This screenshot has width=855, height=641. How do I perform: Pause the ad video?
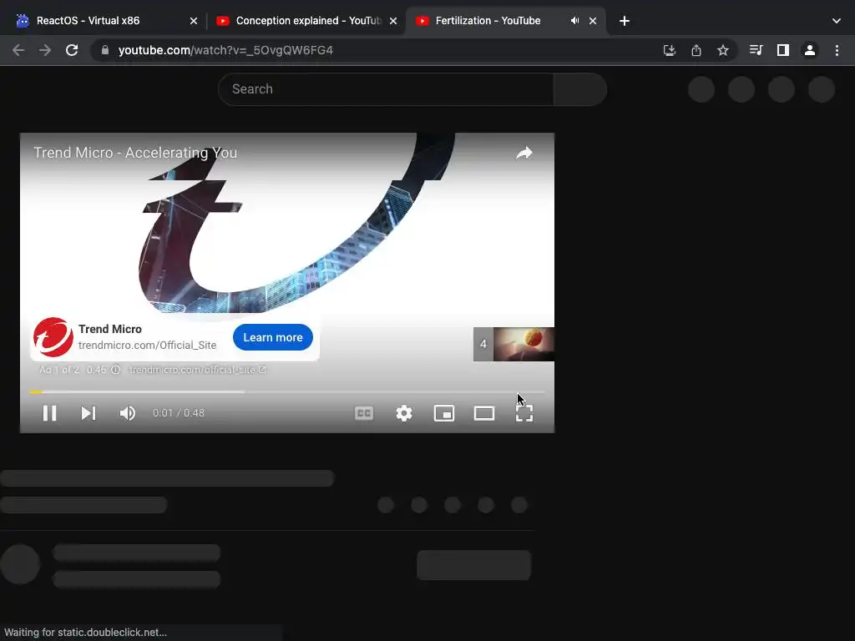click(49, 413)
